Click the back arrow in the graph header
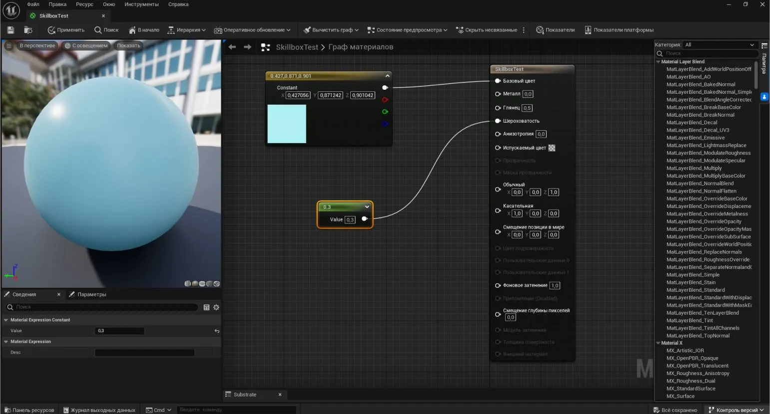 [x=232, y=47]
